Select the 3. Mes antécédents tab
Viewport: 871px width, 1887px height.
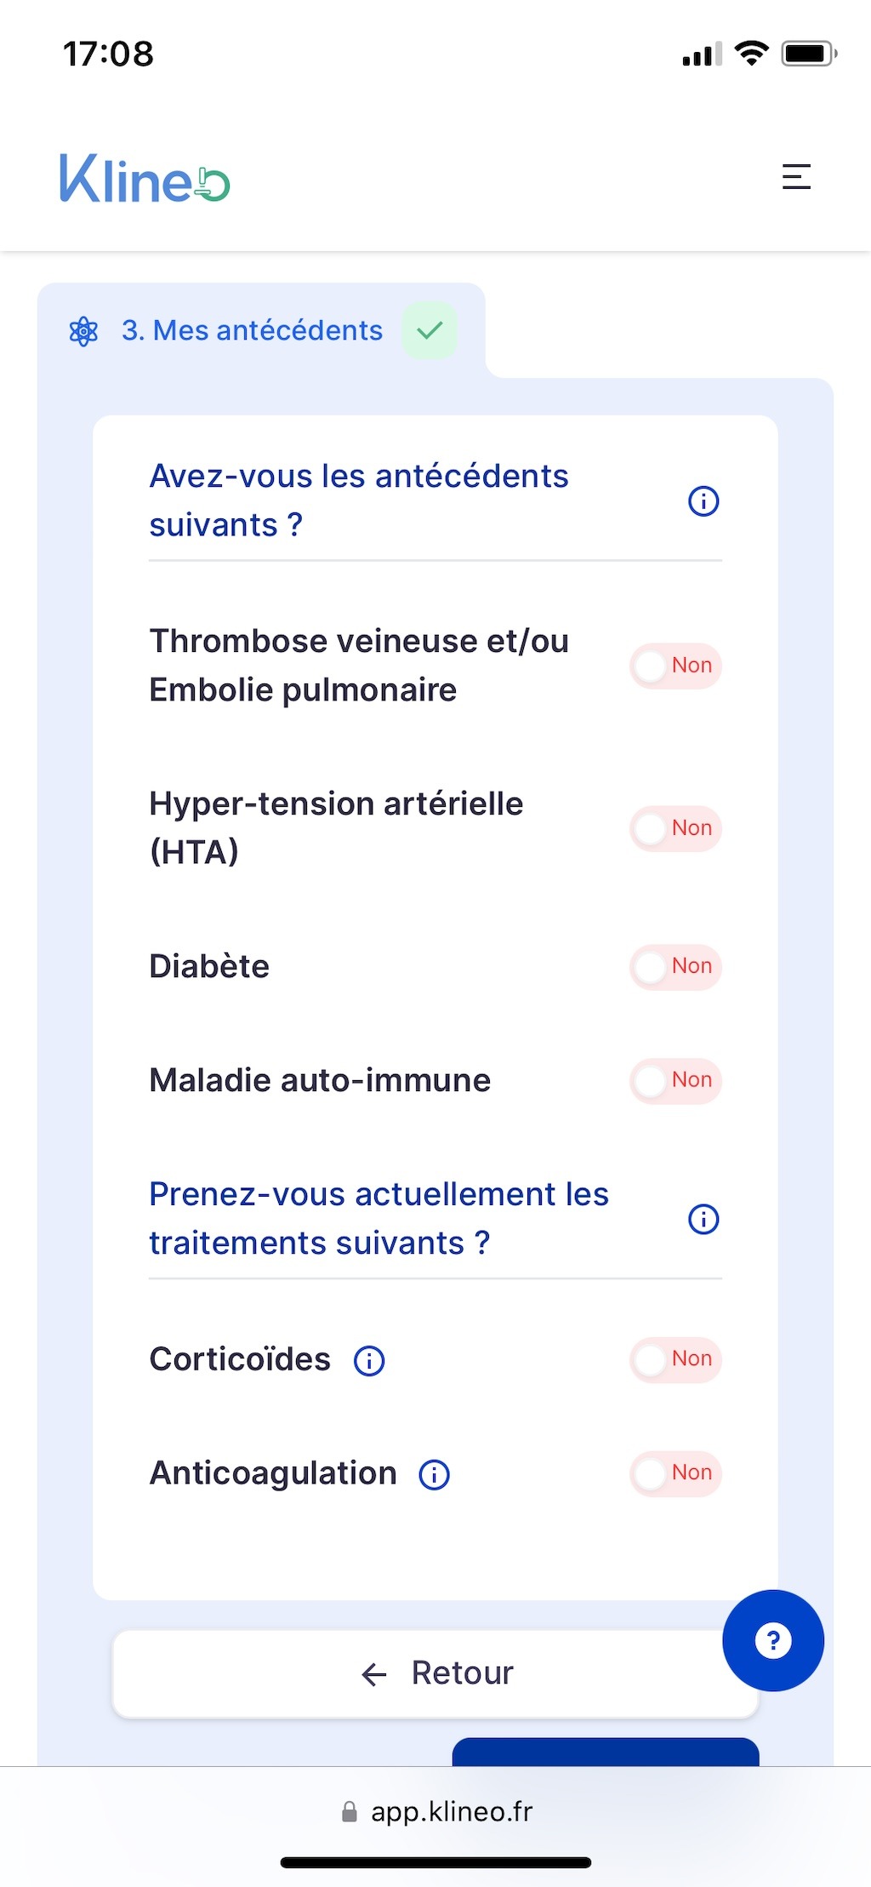tap(252, 331)
